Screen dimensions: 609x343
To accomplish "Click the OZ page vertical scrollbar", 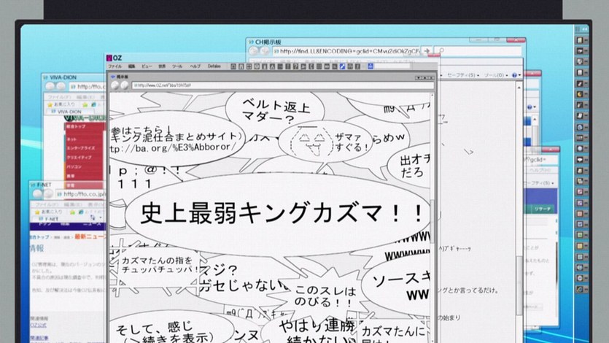I will click(x=432, y=219).
